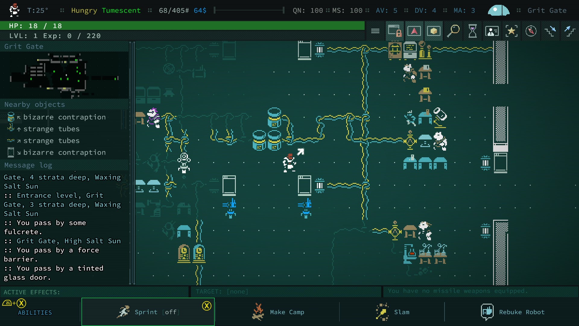Open the abilities star icon

(x=511, y=31)
